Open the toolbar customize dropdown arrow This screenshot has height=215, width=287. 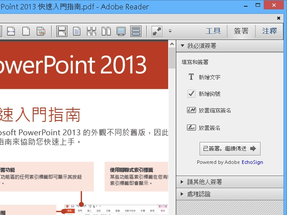(x=170, y=31)
